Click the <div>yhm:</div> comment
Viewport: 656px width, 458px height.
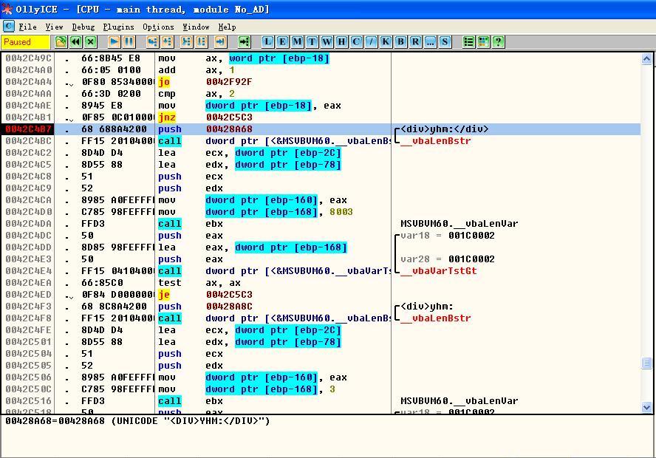tap(444, 129)
